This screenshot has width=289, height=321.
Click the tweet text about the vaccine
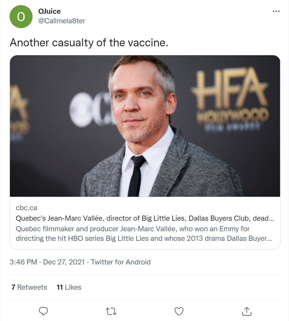click(89, 42)
